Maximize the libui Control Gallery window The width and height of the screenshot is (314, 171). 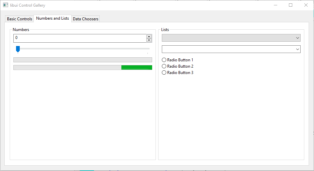[x=291, y=5]
